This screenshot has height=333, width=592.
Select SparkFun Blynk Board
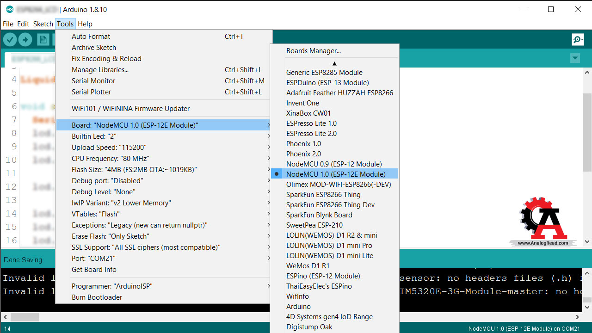[x=334, y=215]
